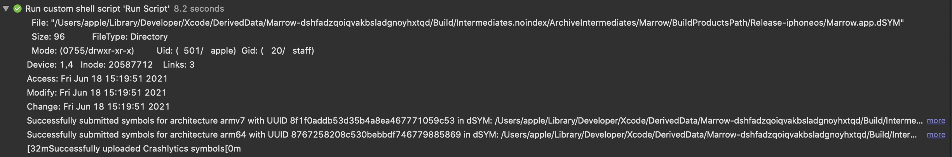Select the 'Run custom shell script' title
This screenshot has width=952, height=157.
click(98, 9)
